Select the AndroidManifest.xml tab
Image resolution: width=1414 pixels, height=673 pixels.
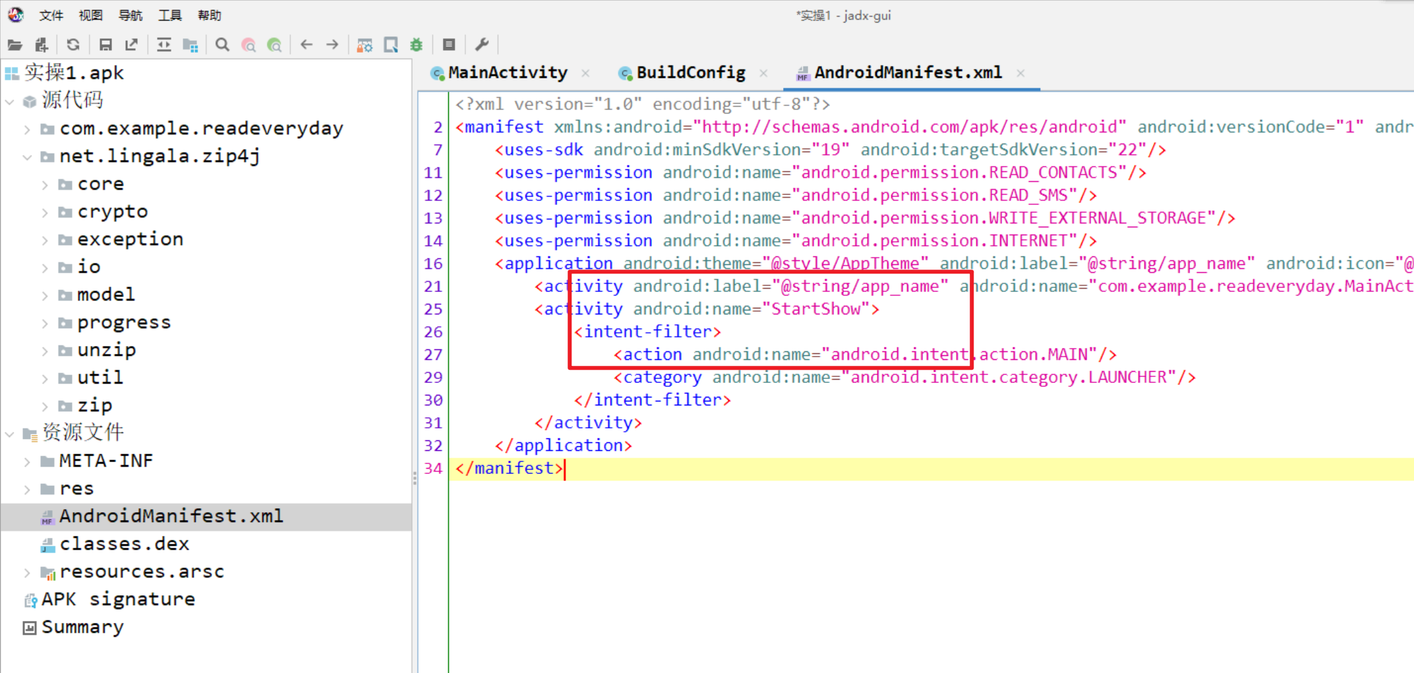click(x=907, y=73)
